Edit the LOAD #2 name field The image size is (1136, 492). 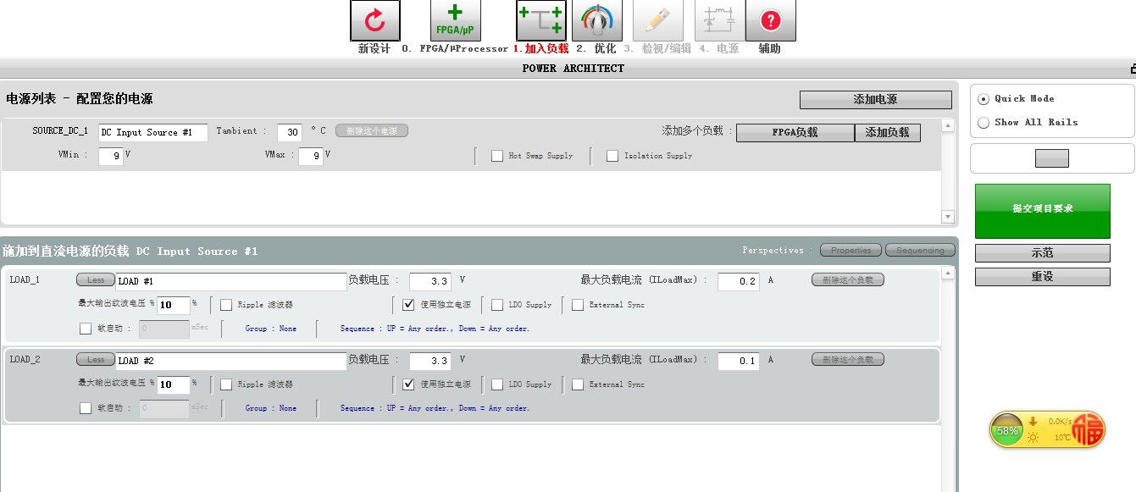click(x=231, y=362)
